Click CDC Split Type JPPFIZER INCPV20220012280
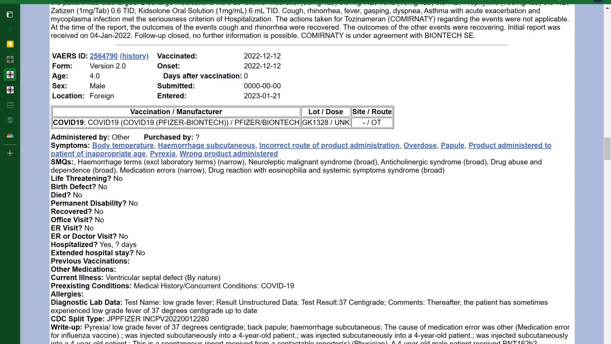The image size is (611, 344). pos(130,319)
